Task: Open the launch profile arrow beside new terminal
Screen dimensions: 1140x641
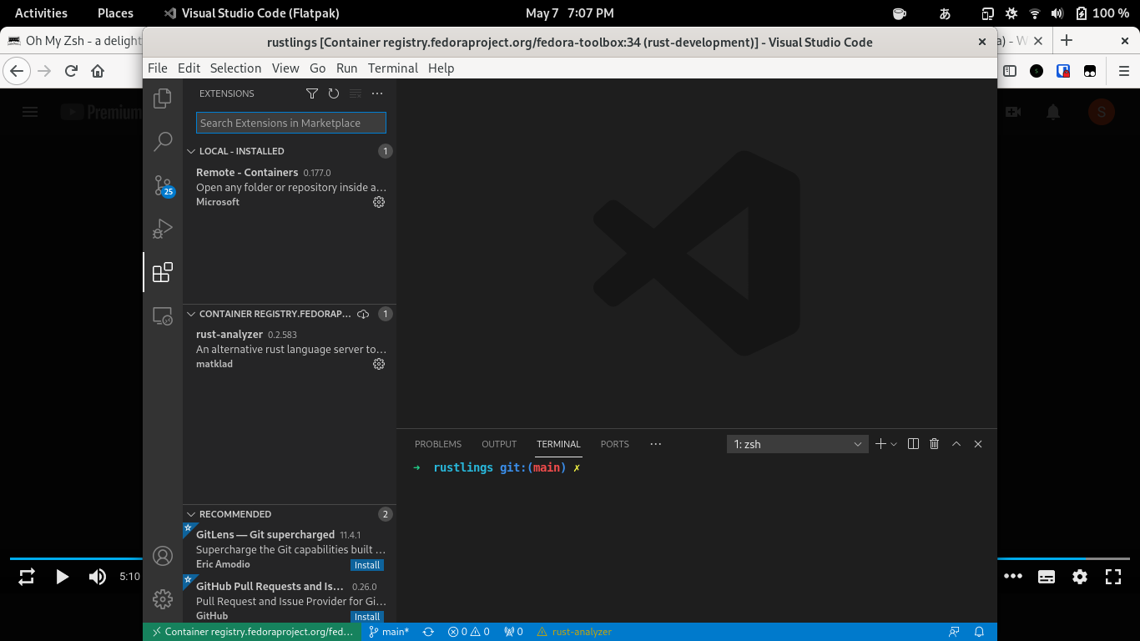Action: tap(894, 444)
